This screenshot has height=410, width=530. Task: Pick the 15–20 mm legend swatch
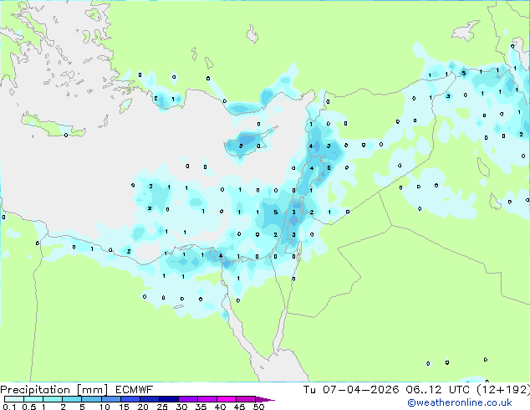click(x=130, y=399)
